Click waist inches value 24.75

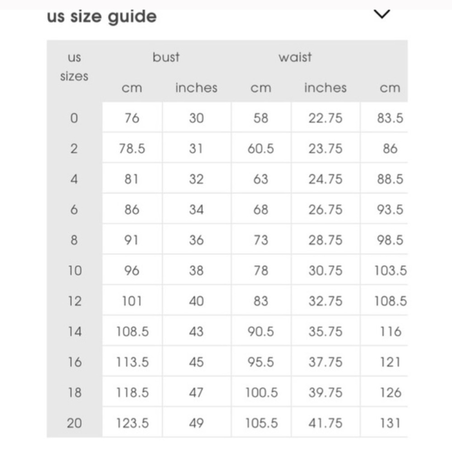(x=325, y=179)
